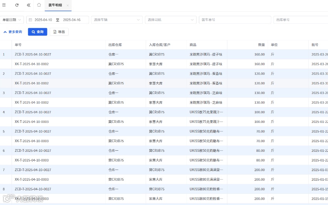
Task: Open the 选择司机 dropdown
Action: (x=171, y=20)
